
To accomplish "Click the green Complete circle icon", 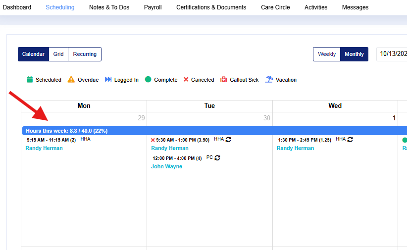I will pyautogui.click(x=148, y=80).
